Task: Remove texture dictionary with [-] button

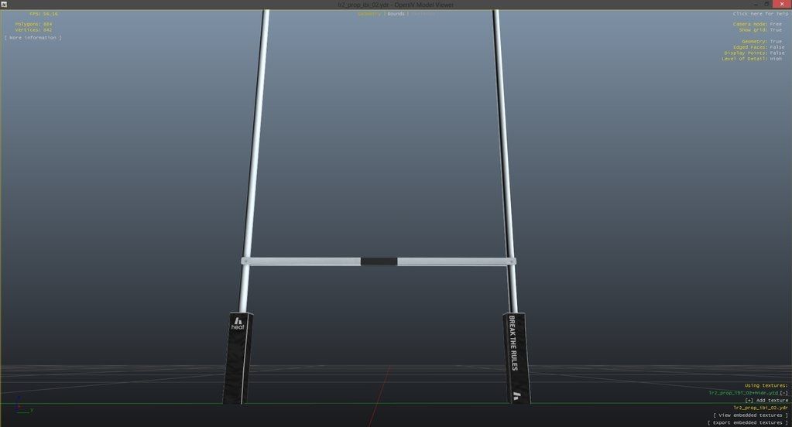Action: point(784,393)
